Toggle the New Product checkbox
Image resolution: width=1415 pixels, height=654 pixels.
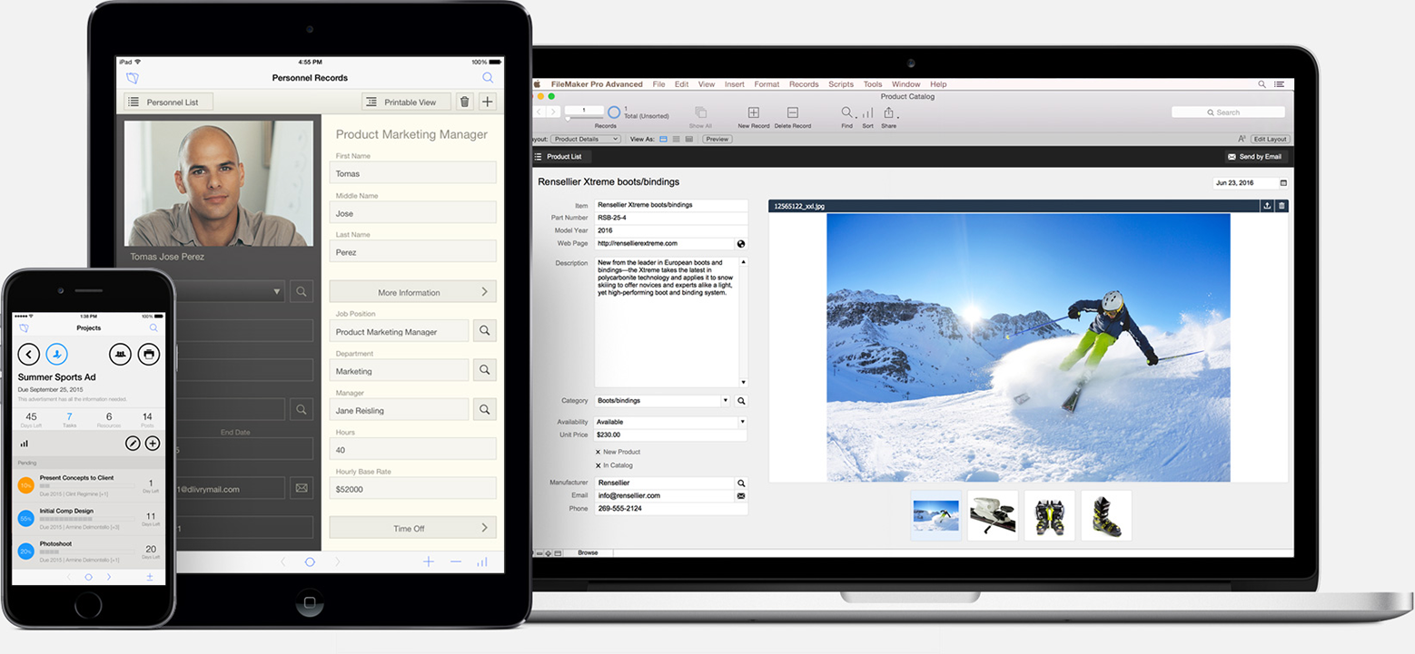tap(598, 452)
